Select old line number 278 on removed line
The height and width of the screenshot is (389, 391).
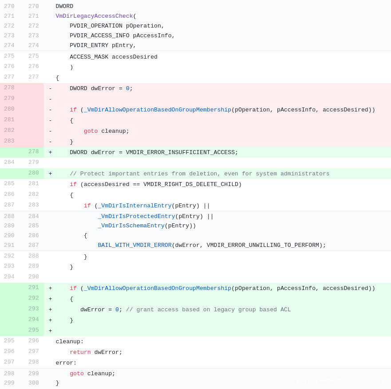(x=9, y=88)
